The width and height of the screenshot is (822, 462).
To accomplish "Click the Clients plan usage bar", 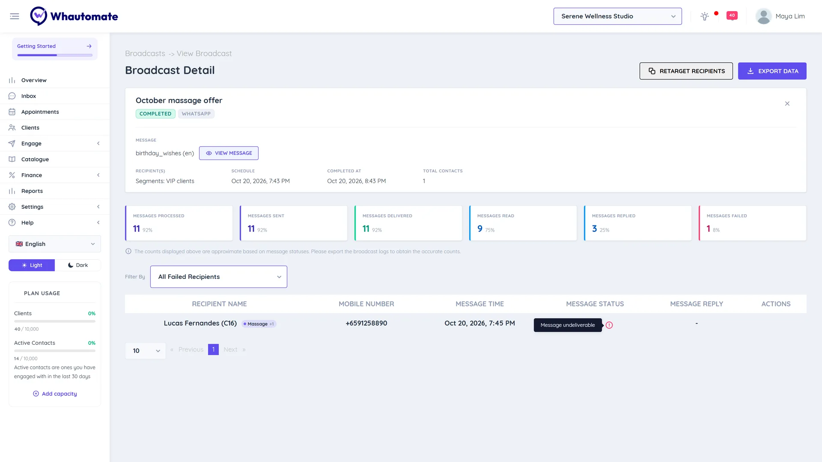I will tap(55, 321).
